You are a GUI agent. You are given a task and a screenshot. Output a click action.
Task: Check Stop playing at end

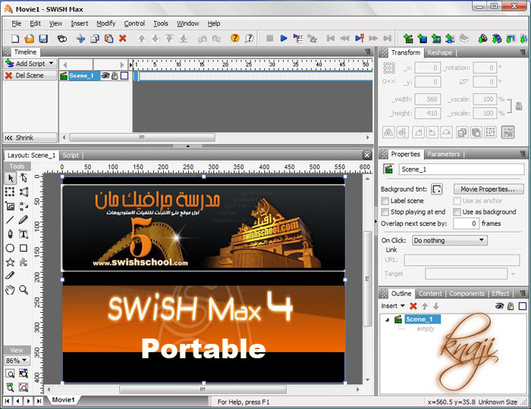click(385, 212)
